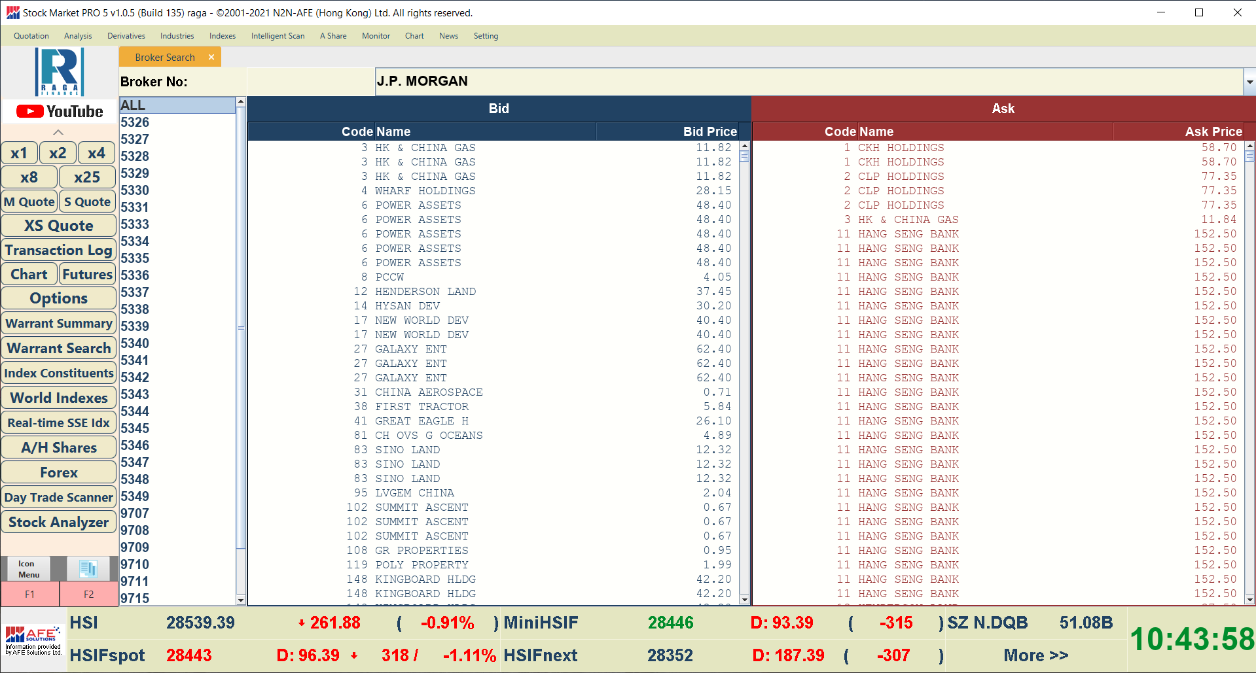Close the Broker Search tab
1256x673 pixels.
[211, 58]
